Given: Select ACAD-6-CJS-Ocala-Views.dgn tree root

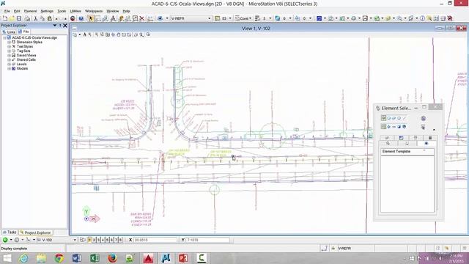Looking at the screenshot, I should [x=34, y=37].
